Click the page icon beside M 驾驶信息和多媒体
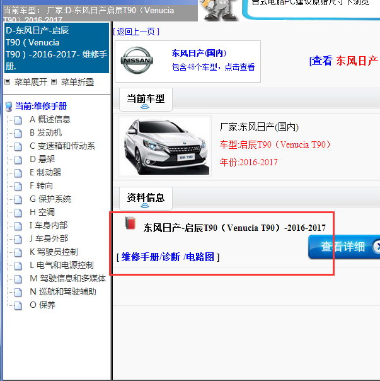The image size is (380, 381). pos(18,279)
